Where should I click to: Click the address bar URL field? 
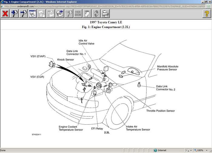105,6
